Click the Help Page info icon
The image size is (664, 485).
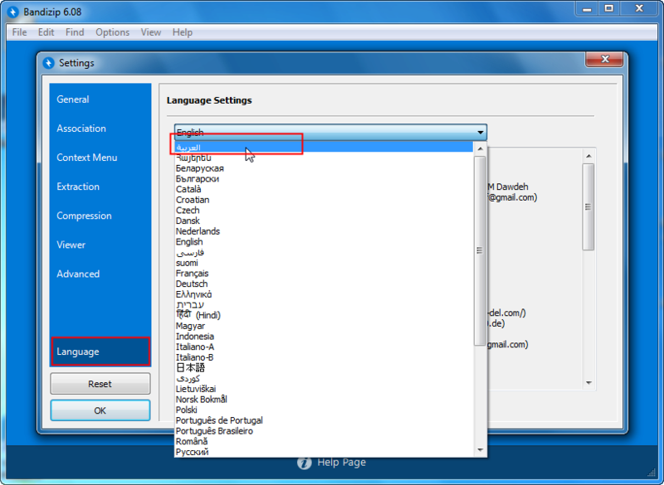click(304, 463)
